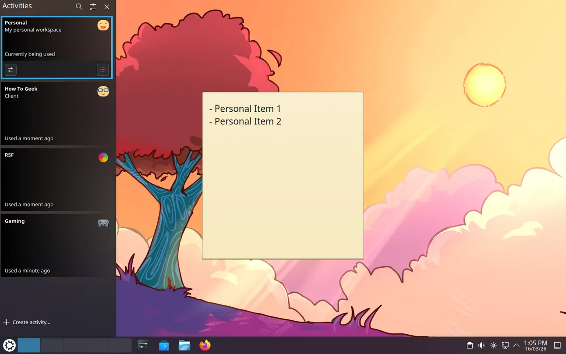Open brightness and color tray icon

click(493, 345)
